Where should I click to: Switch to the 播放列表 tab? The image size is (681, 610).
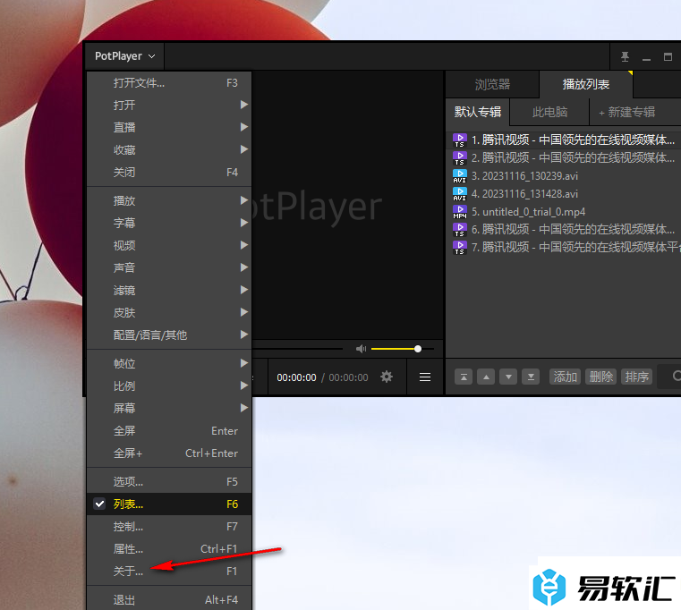click(586, 84)
